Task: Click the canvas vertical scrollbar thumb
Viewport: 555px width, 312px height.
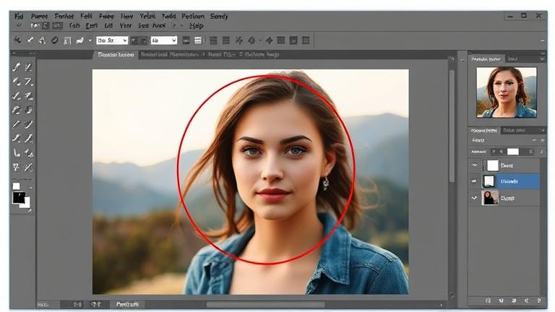Action: [452, 126]
